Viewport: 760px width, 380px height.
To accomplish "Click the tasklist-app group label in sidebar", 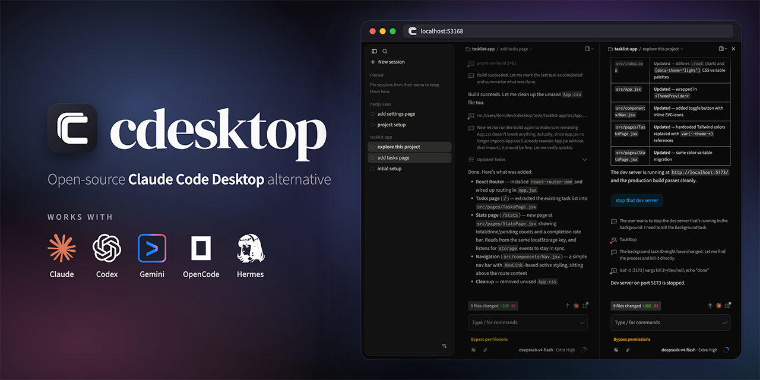I will coord(380,137).
